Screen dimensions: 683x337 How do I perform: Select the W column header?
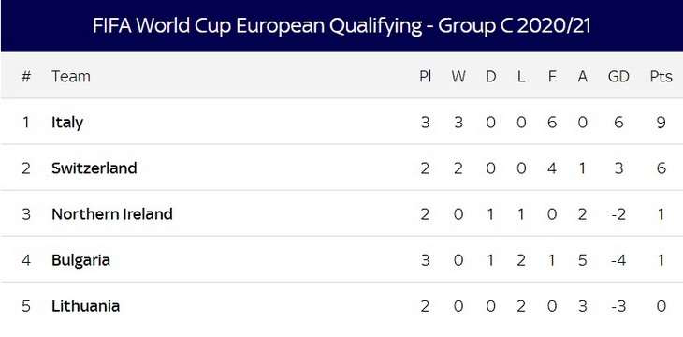pyautogui.click(x=458, y=77)
